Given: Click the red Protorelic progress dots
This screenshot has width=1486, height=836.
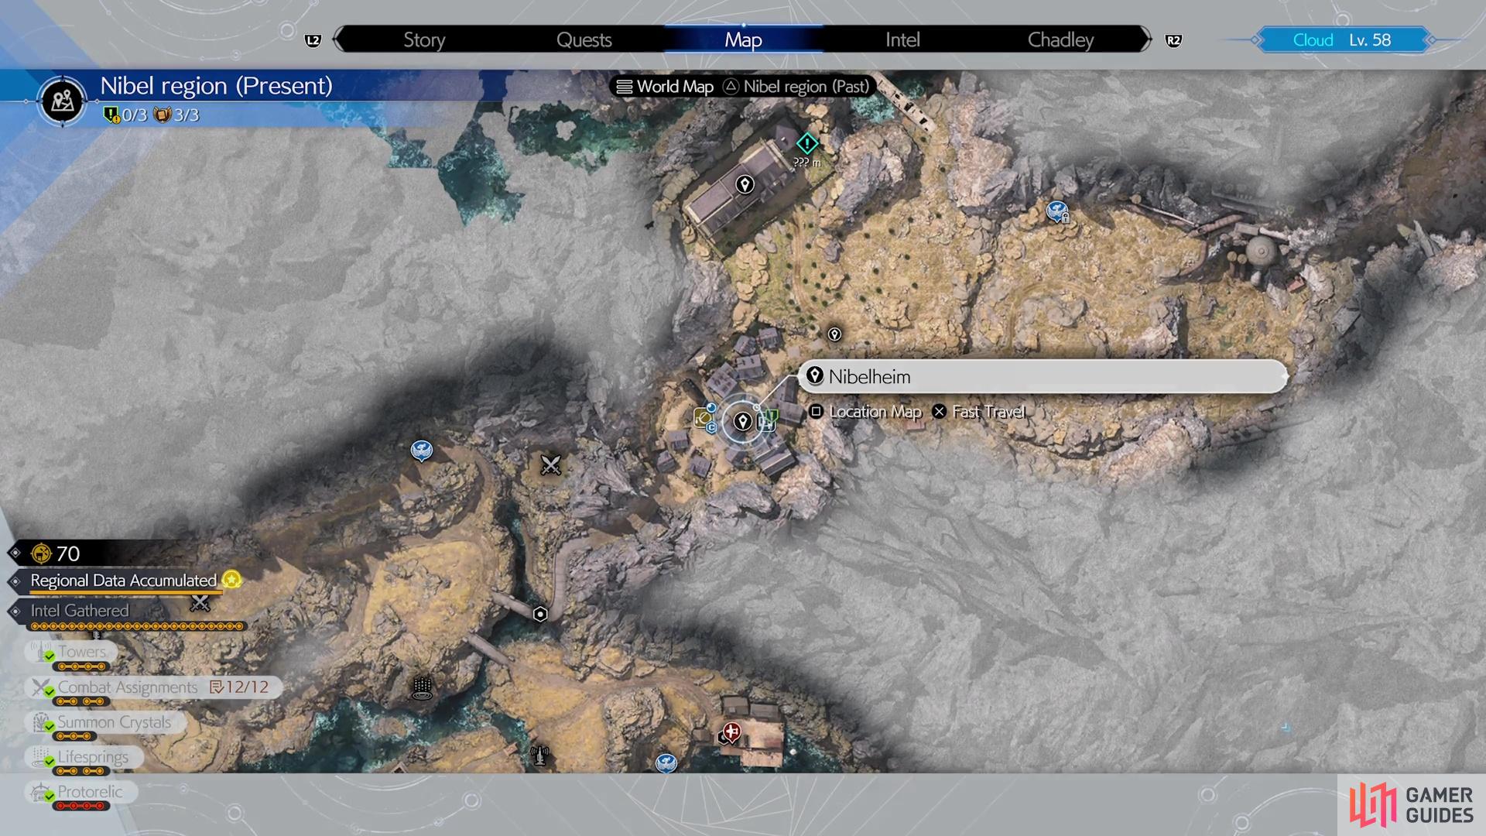Looking at the screenshot, I should click(x=81, y=806).
